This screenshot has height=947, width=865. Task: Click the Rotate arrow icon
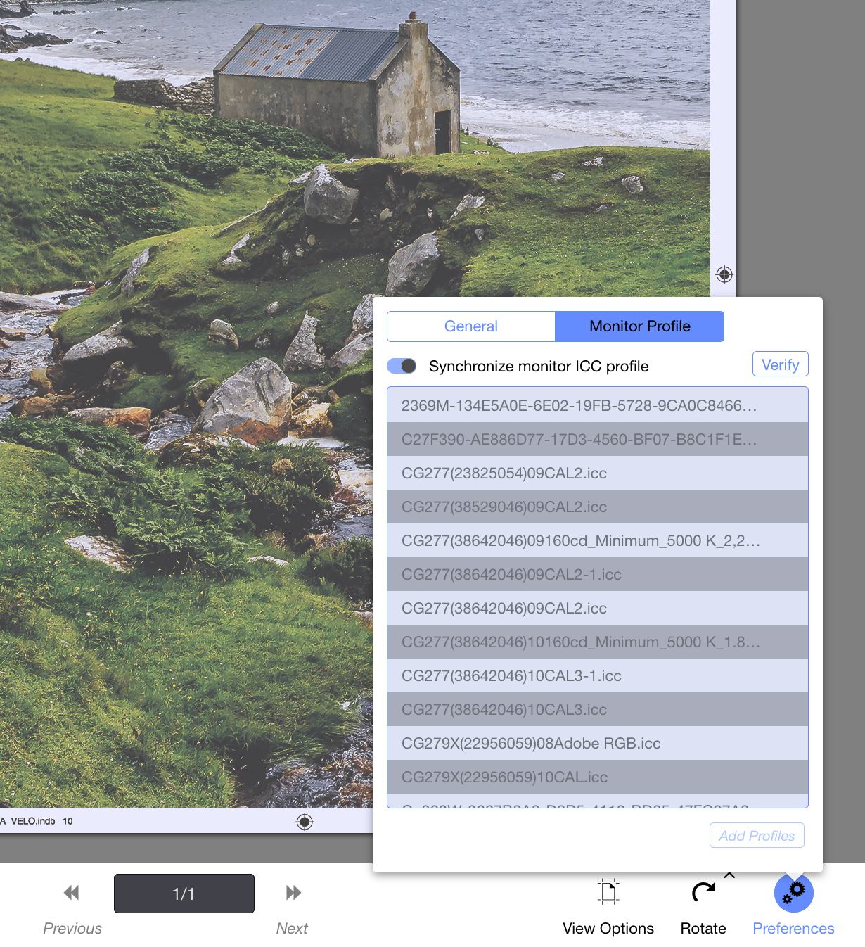pyautogui.click(x=703, y=892)
